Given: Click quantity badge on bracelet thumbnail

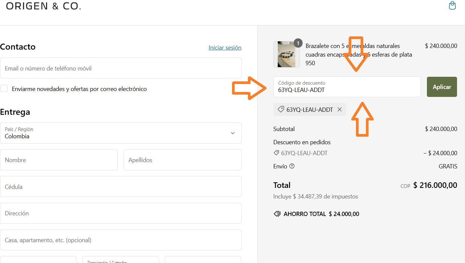Looking at the screenshot, I should coord(298,43).
